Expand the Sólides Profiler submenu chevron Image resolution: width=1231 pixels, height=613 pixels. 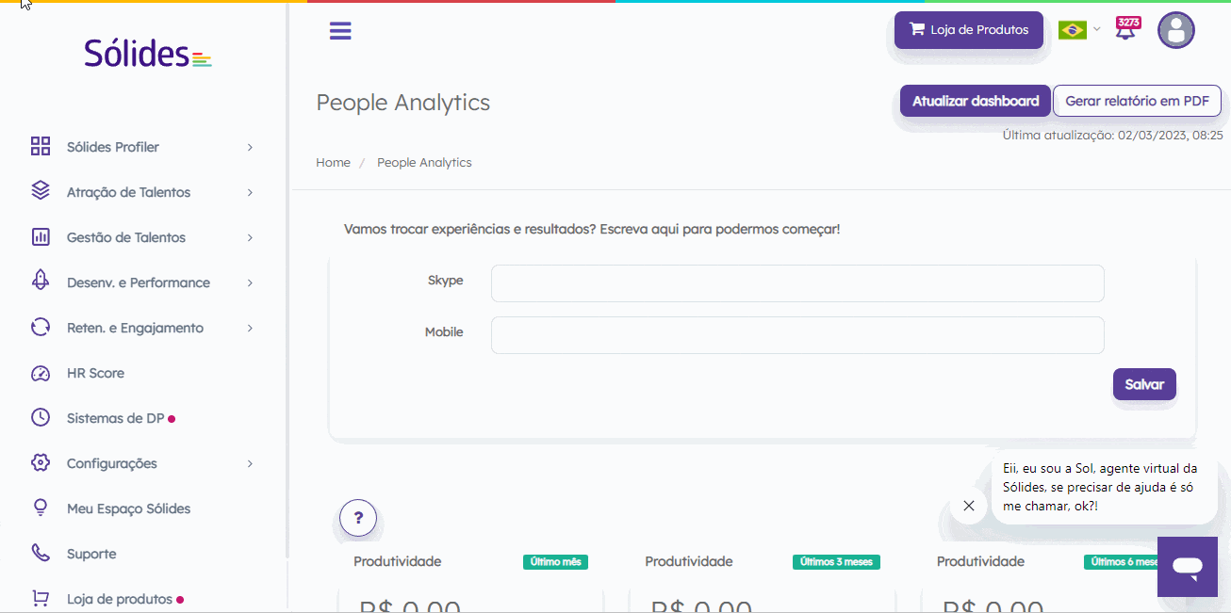point(250,147)
